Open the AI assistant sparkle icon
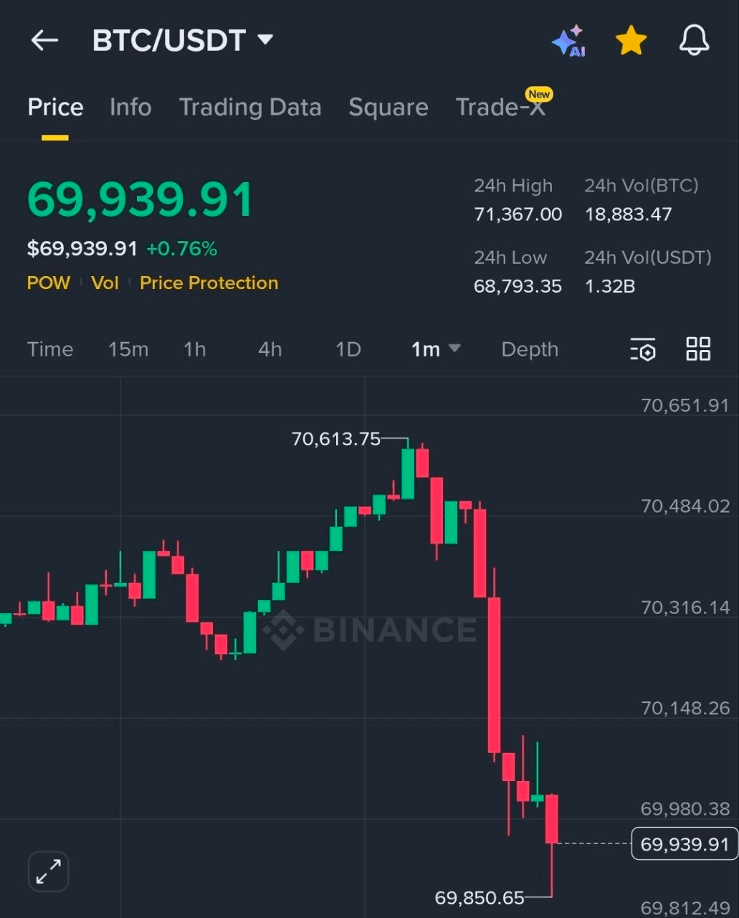This screenshot has width=739, height=918. 569,41
